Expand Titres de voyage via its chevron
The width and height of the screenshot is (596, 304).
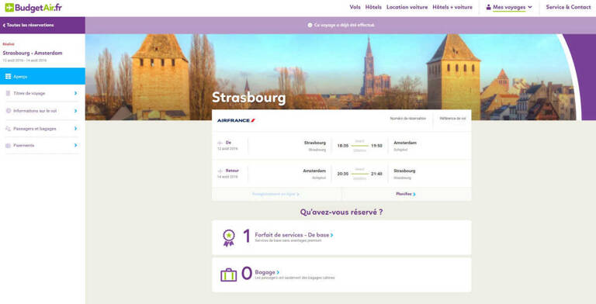click(75, 93)
